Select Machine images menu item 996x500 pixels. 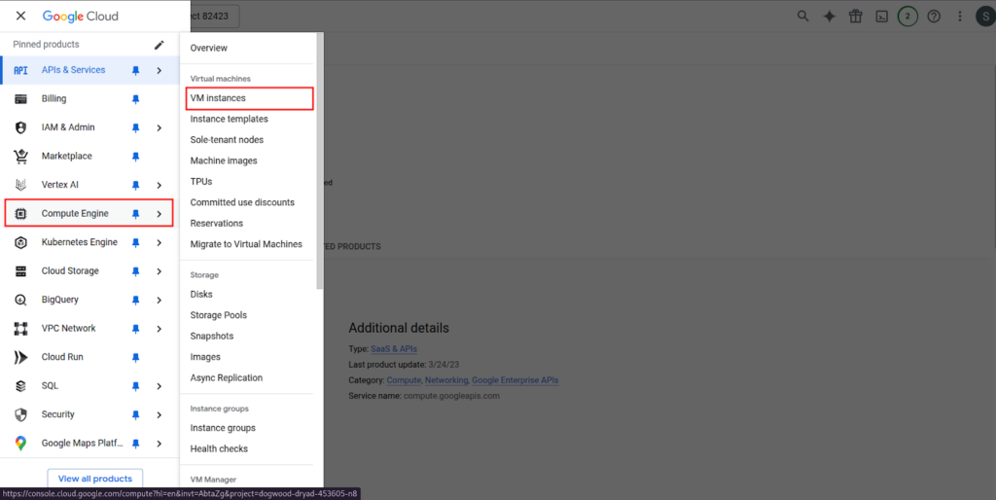tap(224, 161)
